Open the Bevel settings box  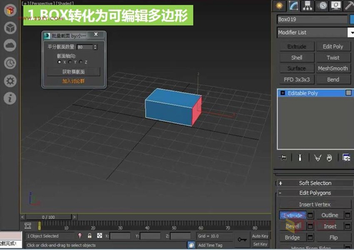point(310,226)
